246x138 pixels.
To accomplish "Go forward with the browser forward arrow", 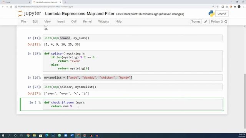I will point(7,7).
